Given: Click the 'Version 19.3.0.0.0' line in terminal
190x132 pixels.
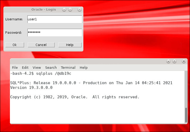Looking at the screenshot, I should pyautogui.click(x=31, y=88).
